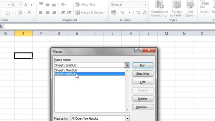Center text horizontally in cell
The image size is (215, 121).
[47, 12]
